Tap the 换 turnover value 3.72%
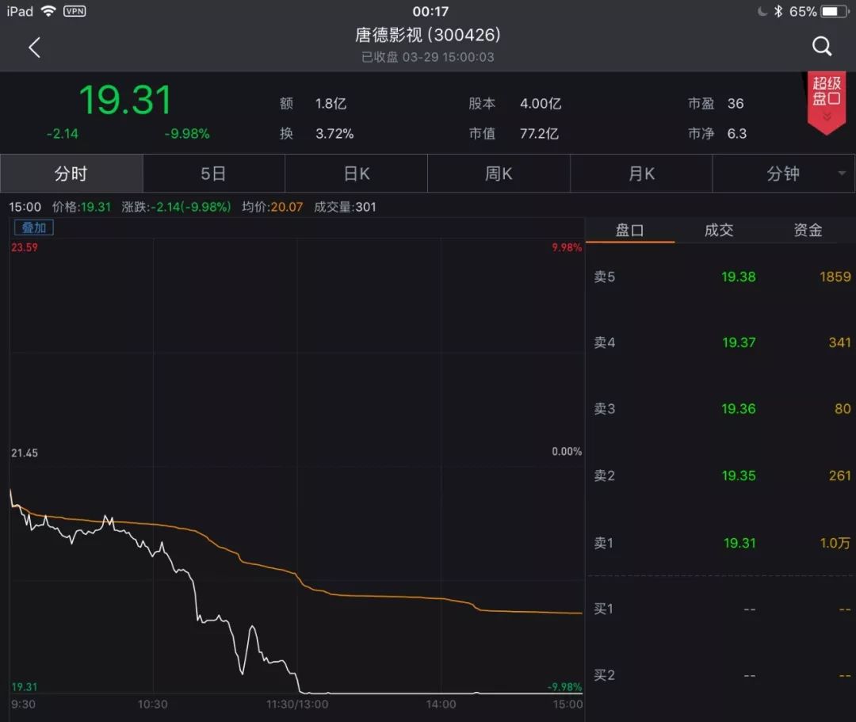This screenshot has height=722, width=856. tap(334, 134)
